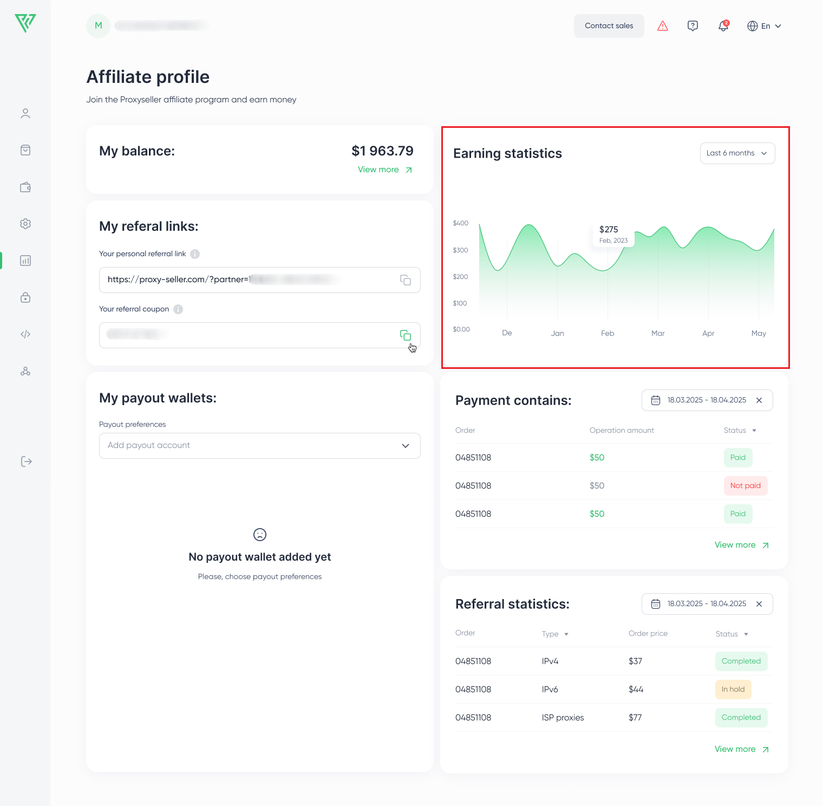
Task: Filter Referral statistics by Type
Action: click(555, 634)
